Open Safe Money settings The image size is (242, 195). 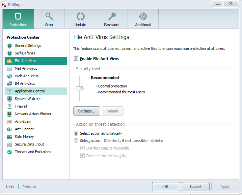(x=36, y=137)
